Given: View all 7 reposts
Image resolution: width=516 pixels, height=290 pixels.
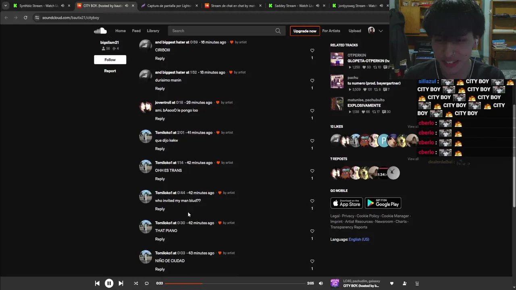Looking at the screenshot, I should (413, 159).
